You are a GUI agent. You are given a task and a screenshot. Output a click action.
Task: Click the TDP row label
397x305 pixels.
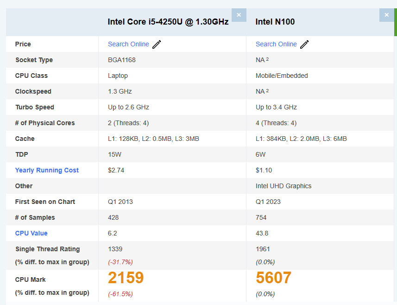[x=21, y=154]
